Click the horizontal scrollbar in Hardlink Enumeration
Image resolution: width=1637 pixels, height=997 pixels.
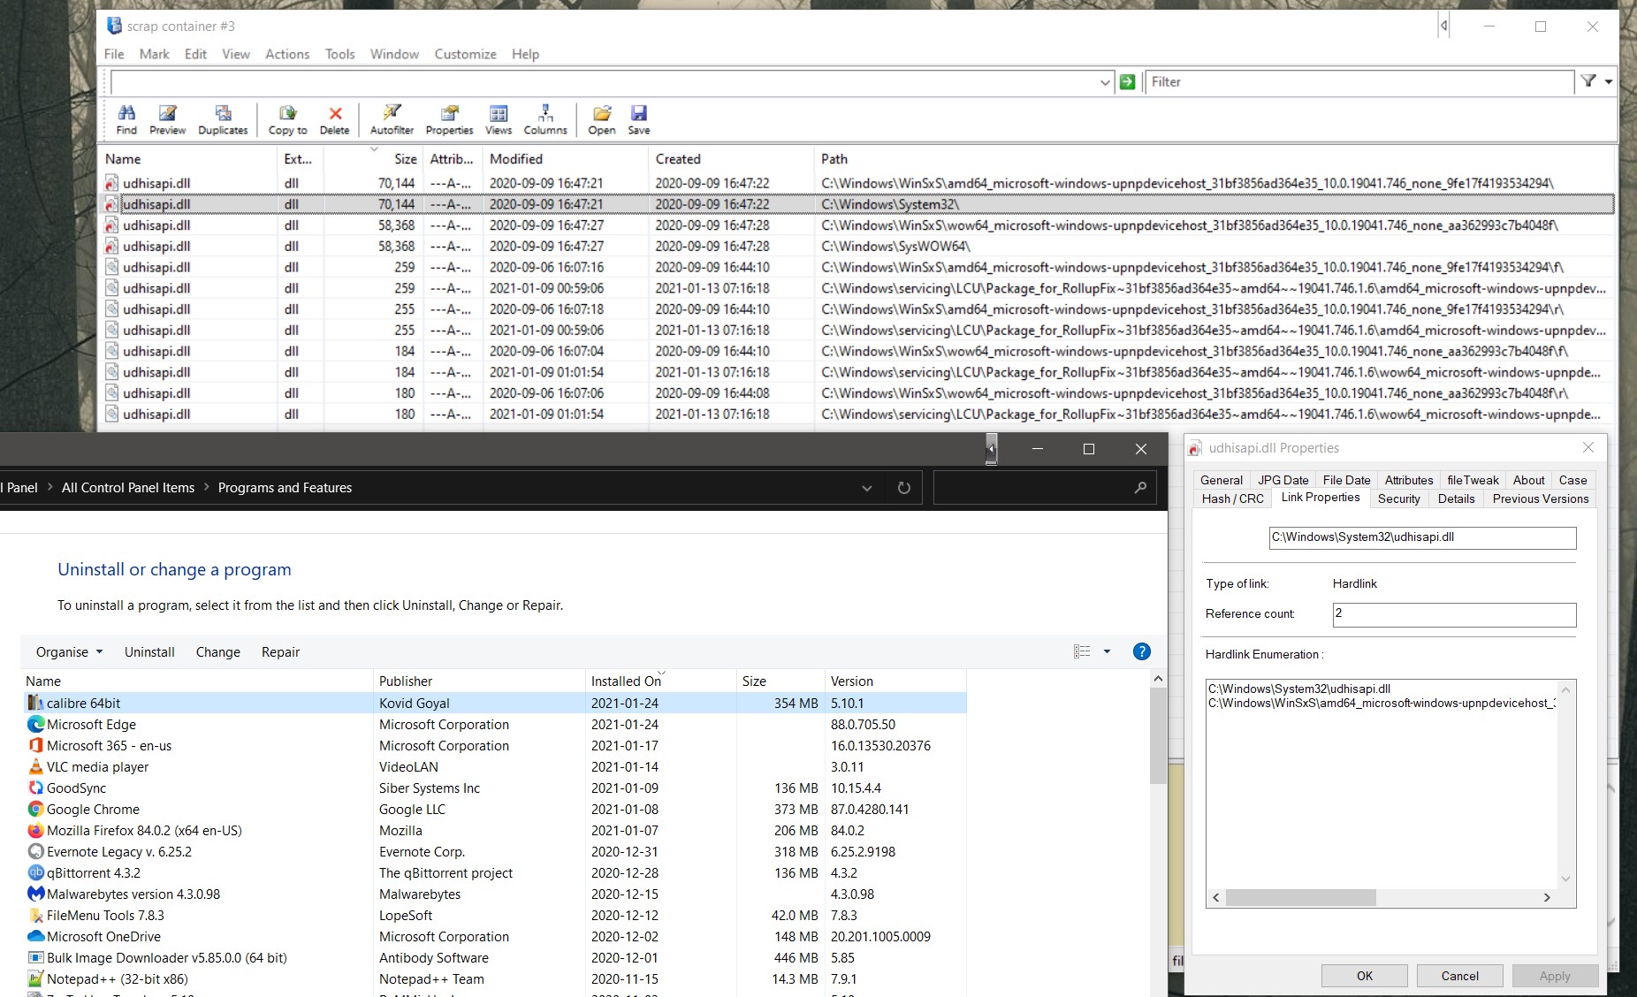coord(1300,897)
